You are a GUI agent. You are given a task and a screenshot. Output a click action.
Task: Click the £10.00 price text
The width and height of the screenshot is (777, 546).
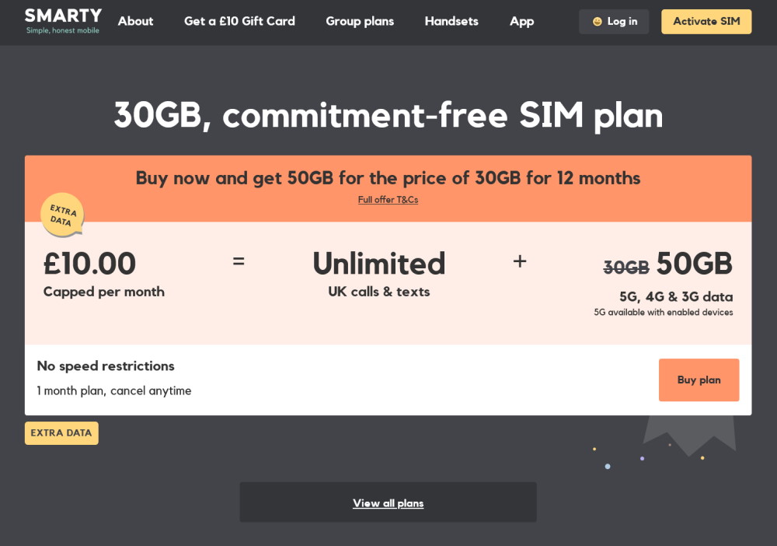[x=90, y=264]
